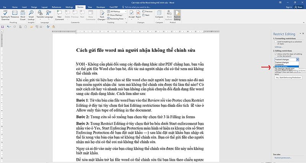Click Sign in at top right
The image size is (306, 163).
pyautogui.click(x=289, y=7)
